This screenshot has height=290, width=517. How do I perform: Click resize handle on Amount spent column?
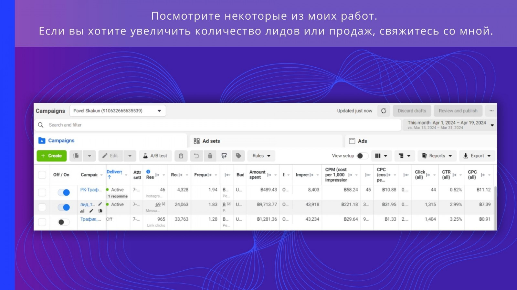click(269, 175)
